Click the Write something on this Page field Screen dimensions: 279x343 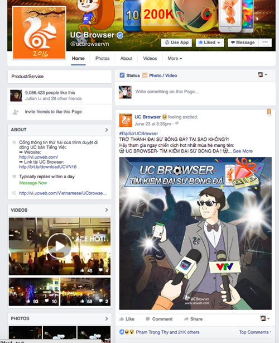pyautogui.click(x=167, y=92)
